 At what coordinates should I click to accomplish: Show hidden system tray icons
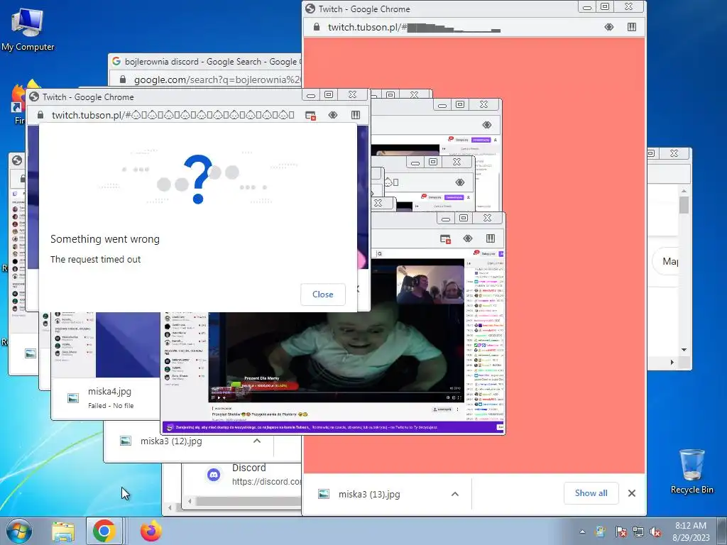tap(582, 532)
